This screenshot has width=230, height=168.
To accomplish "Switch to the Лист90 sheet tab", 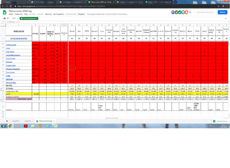I will point(15,121).
